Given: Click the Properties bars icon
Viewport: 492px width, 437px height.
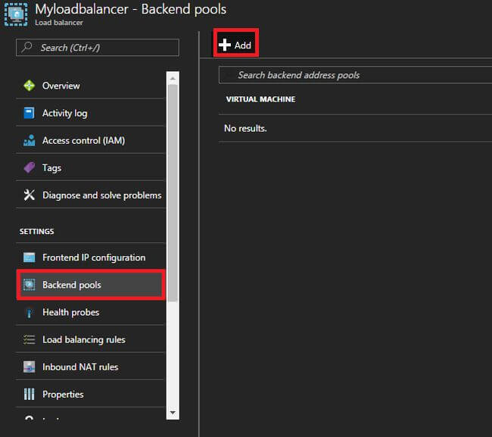Looking at the screenshot, I should pyautogui.click(x=30, y=394).
